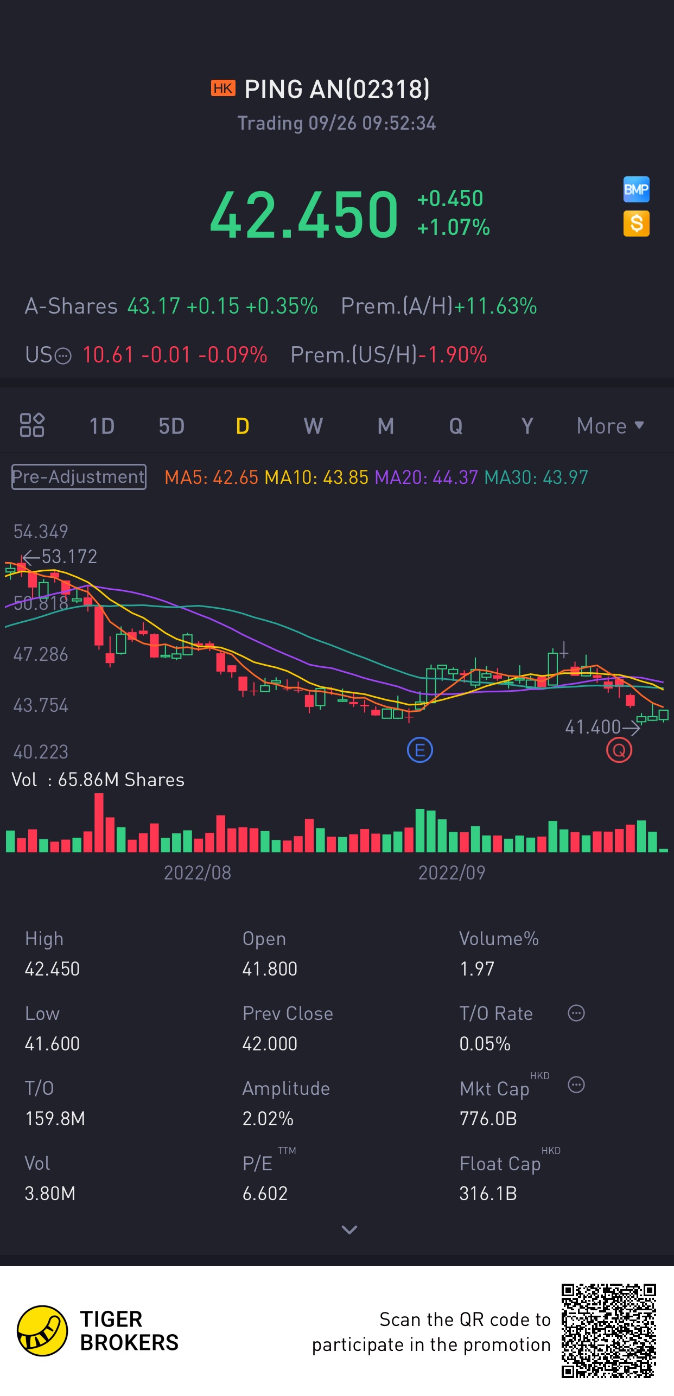Select the Y yearly chart tab
Image resolution: width=674 pixels, height=1396 pixels.
pyautogui.click(x=527, y=426)
